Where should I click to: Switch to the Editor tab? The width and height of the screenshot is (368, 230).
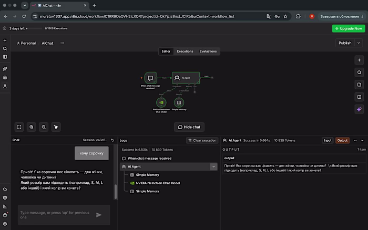(166, 51)
